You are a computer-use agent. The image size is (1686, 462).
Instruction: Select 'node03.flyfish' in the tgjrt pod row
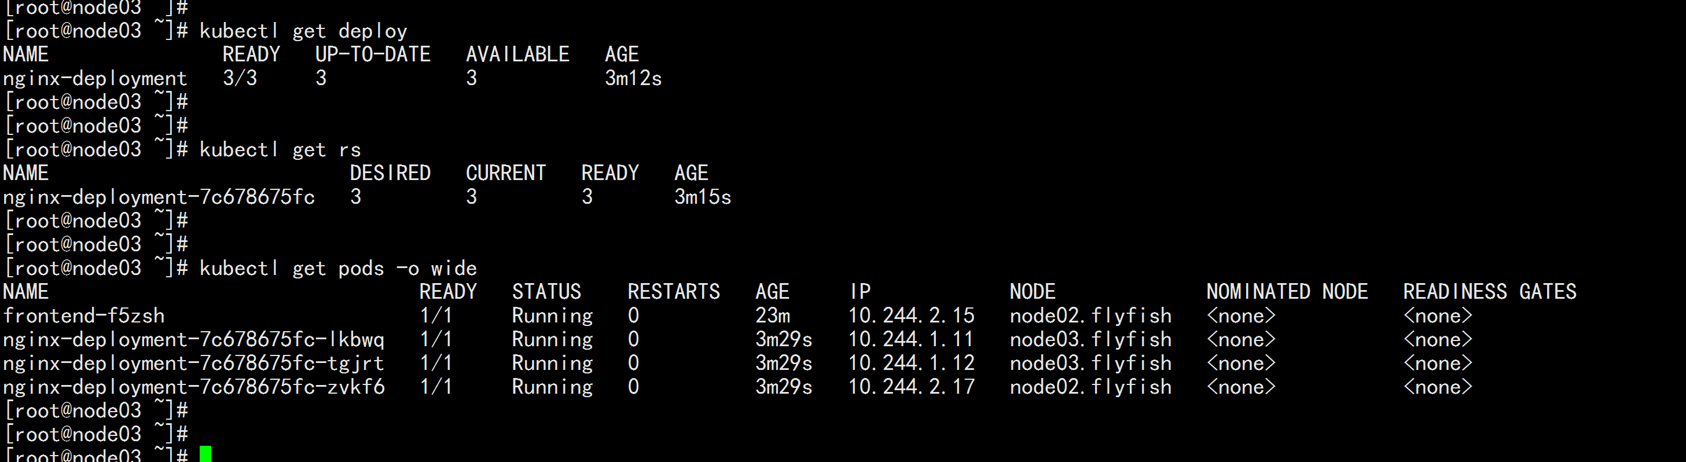tap(1090, 362)
